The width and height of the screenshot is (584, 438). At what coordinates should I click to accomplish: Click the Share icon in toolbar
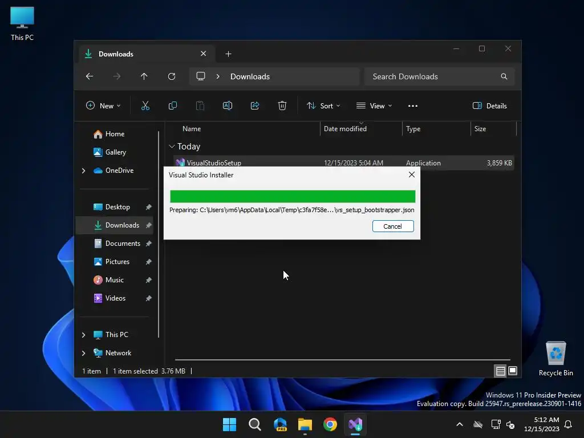tap(255, 106)
